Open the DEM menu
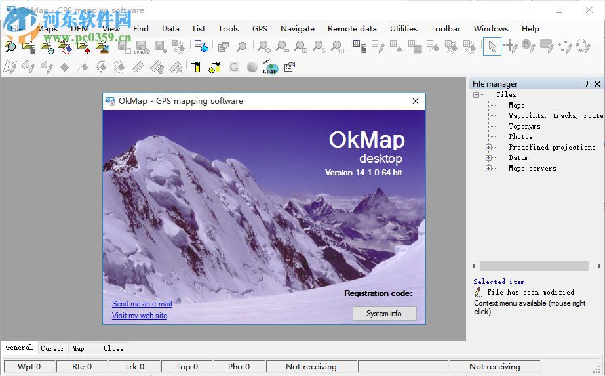The height and width of the screenshot is (376, 605). (x=80, y=29)
